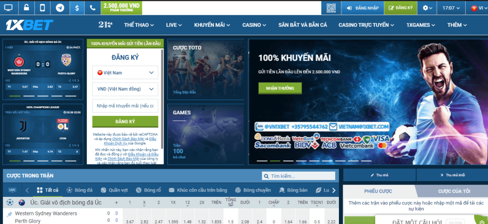Click the telephone callback icon
This screenshot has height=224, width=488.
tap(92, 8)
